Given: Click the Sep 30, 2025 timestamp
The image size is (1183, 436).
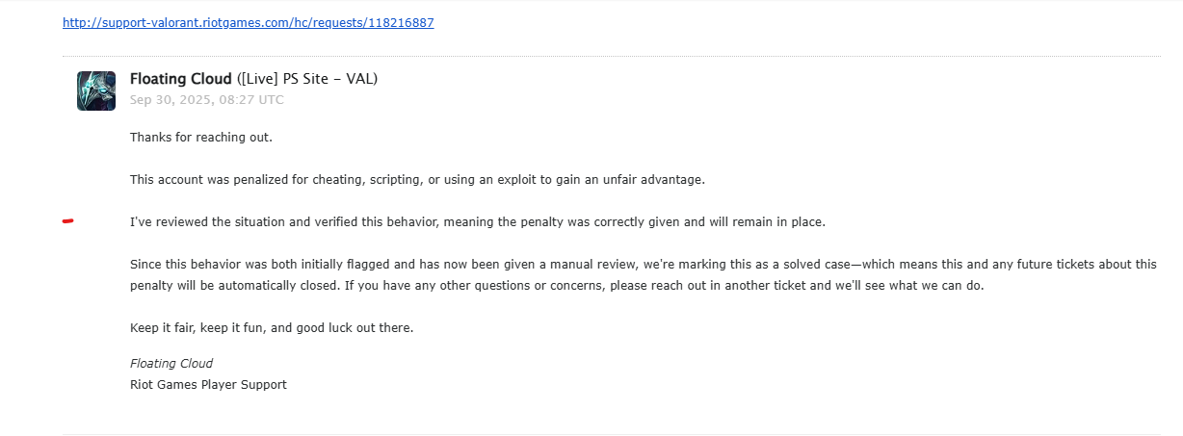Looking at the screenshot, I should click(206, 99).
